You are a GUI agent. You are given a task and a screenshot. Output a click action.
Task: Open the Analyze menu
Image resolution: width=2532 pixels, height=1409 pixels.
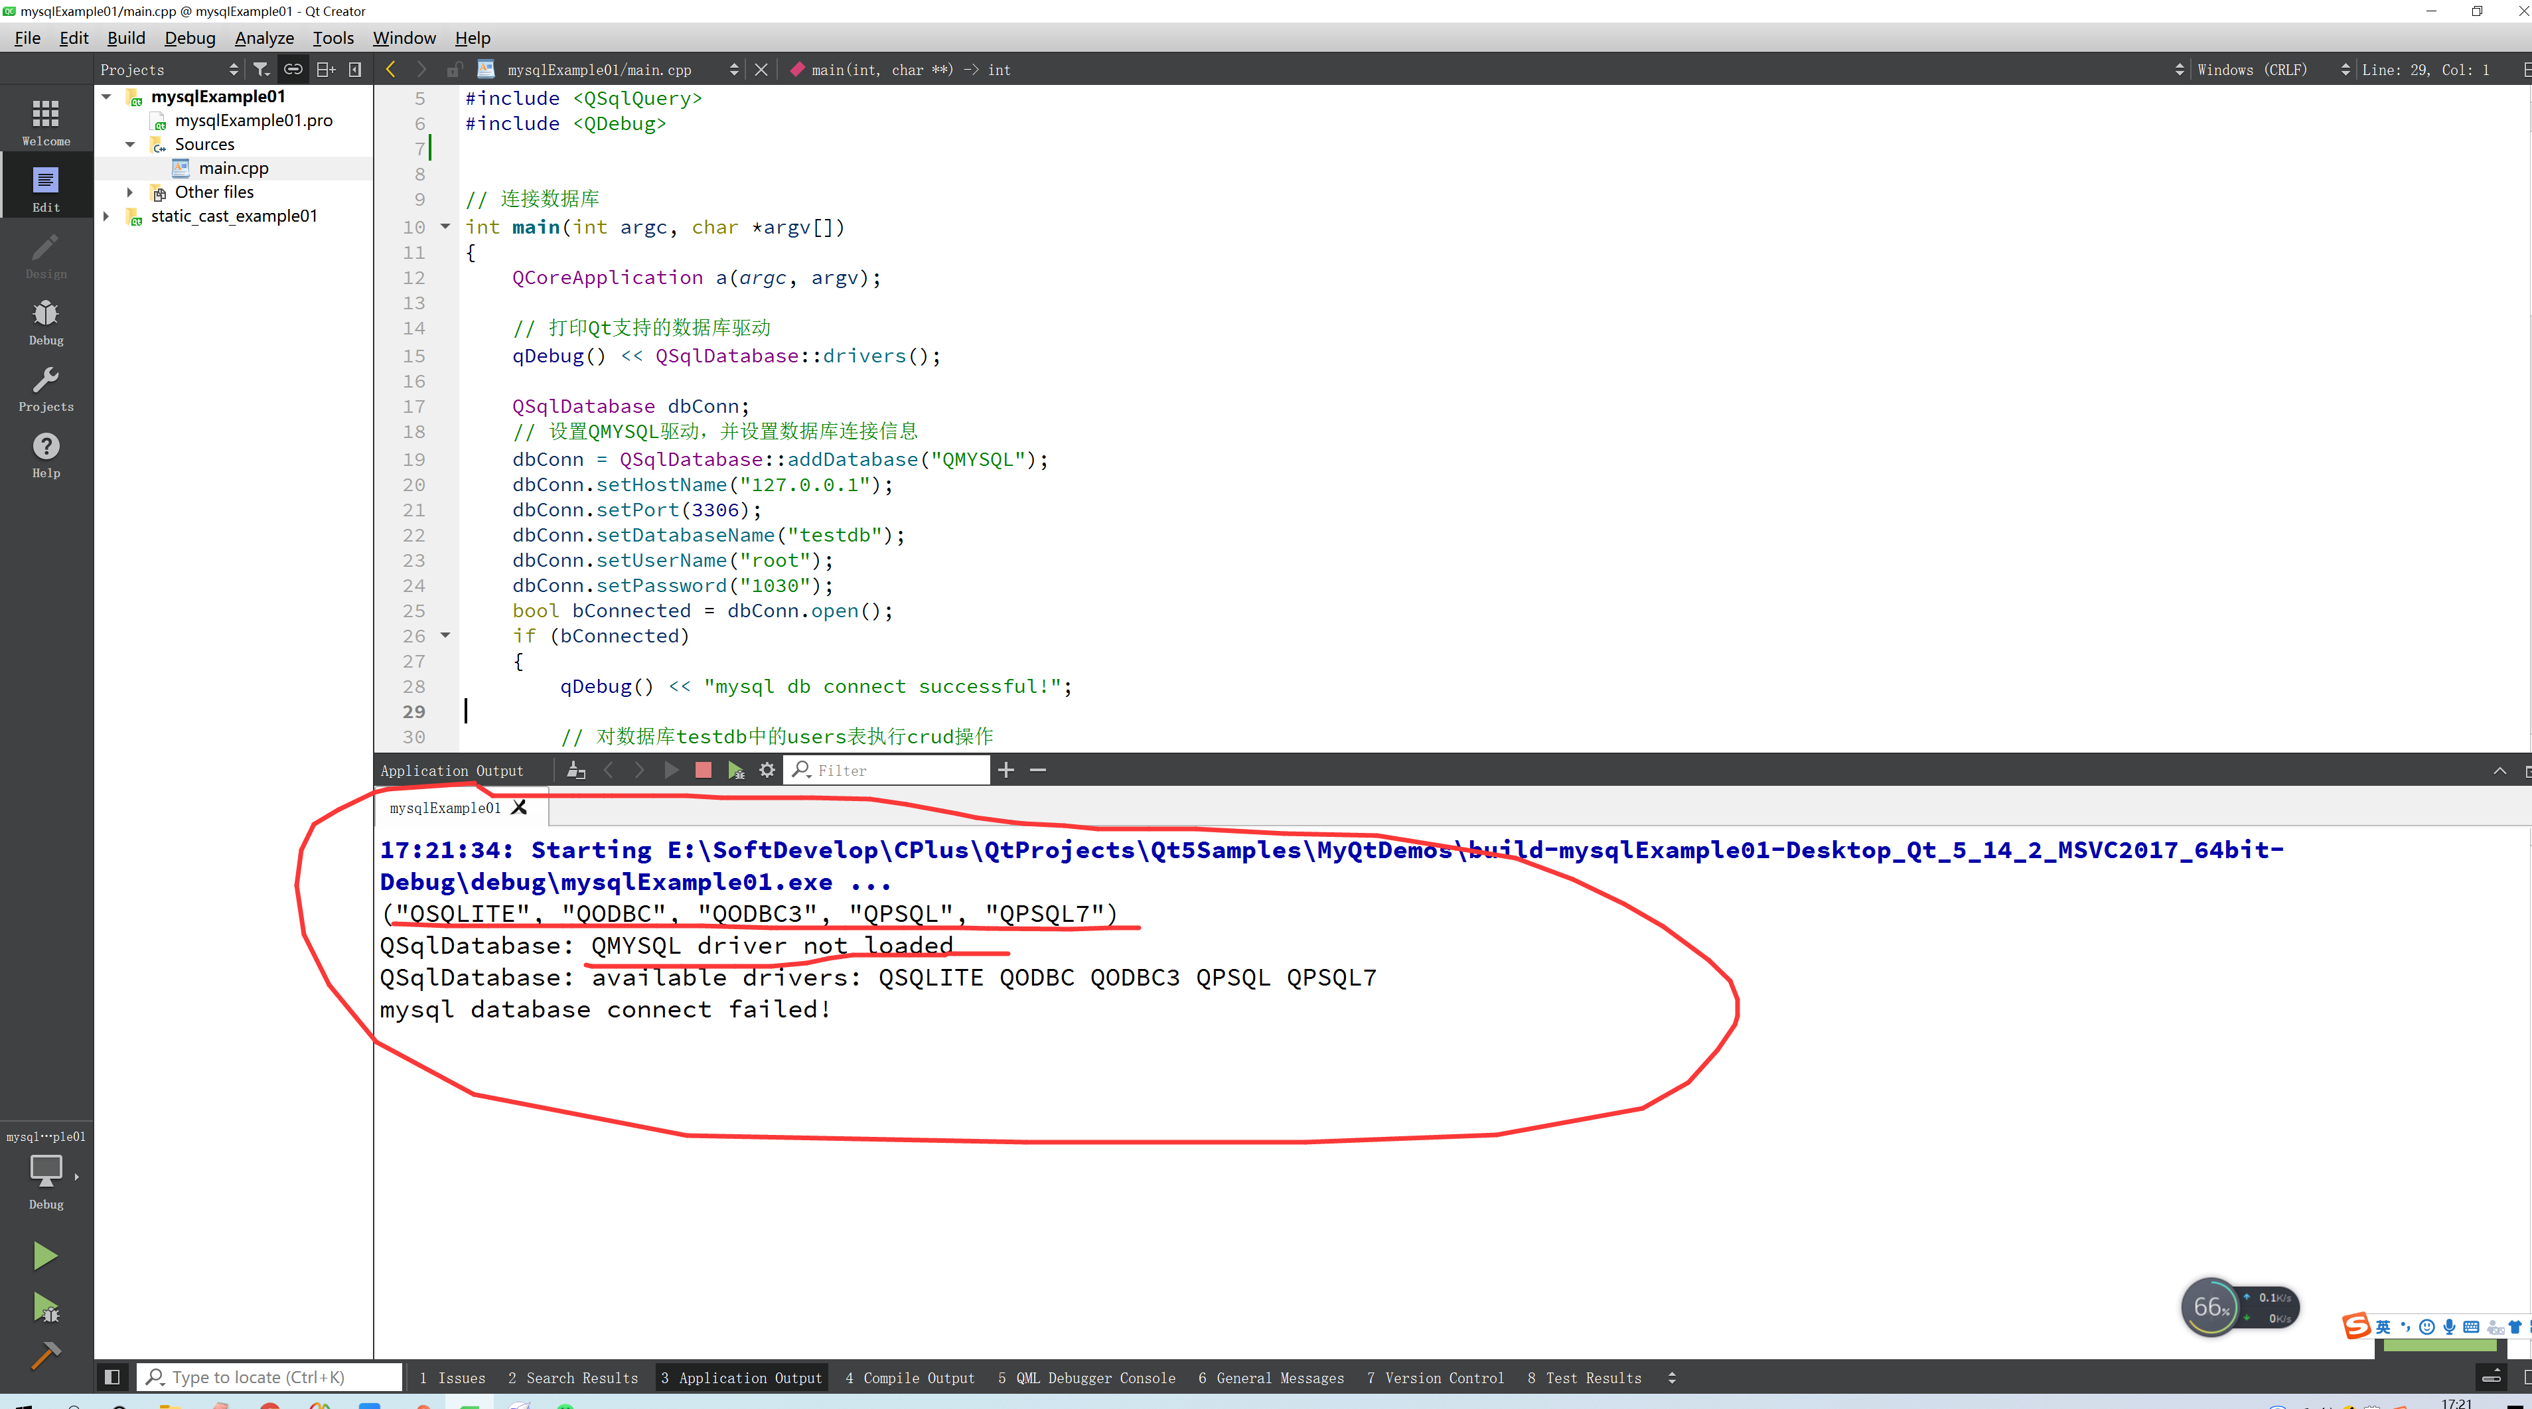pyautogui.click(x=263, y=37)
